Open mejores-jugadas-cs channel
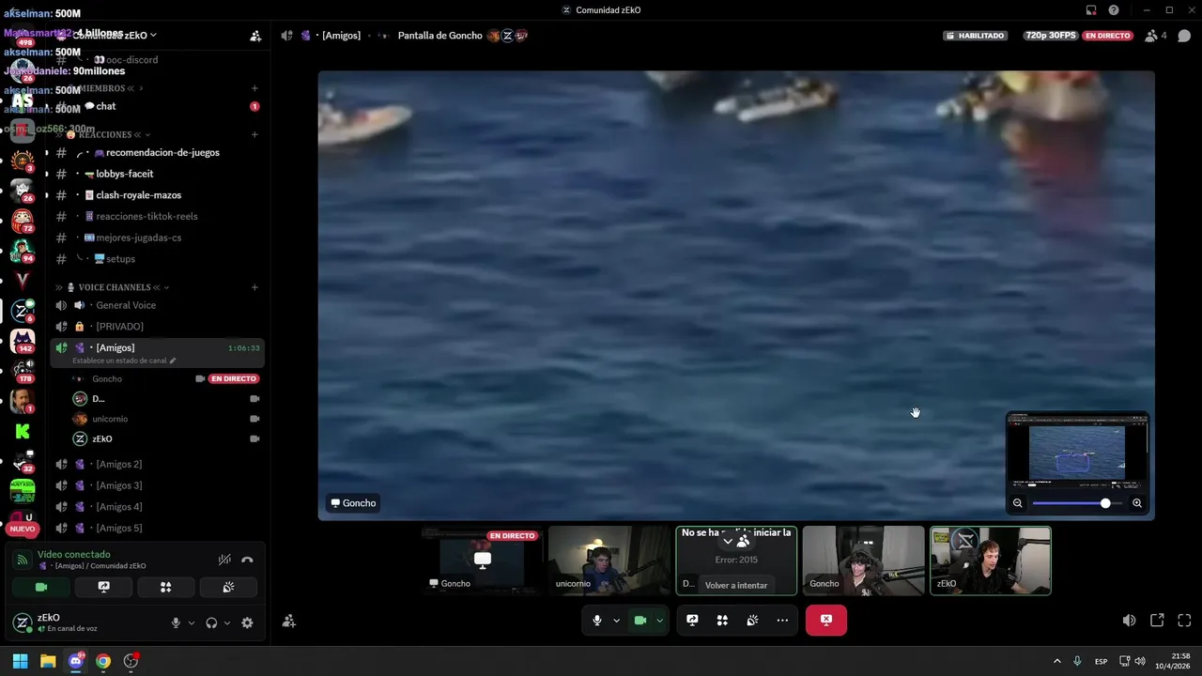This screenshot has height=676, width=1202. (x=157, y=238)
